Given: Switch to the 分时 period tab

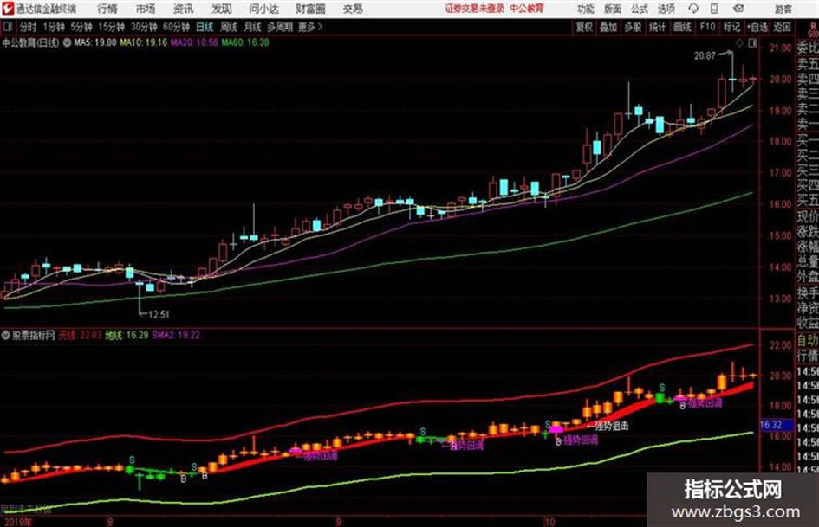Looking at the screenshot, I should 27,27.
